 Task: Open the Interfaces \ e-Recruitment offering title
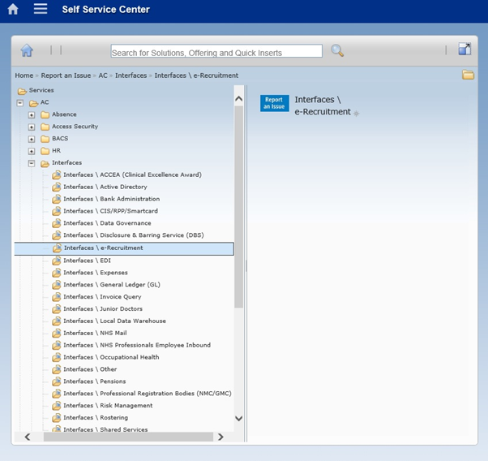(x=323, y=106)
